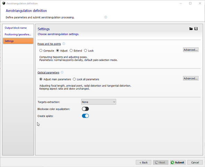
Task: Open Advanced options for optical parameters
Action: click(191, 78)
